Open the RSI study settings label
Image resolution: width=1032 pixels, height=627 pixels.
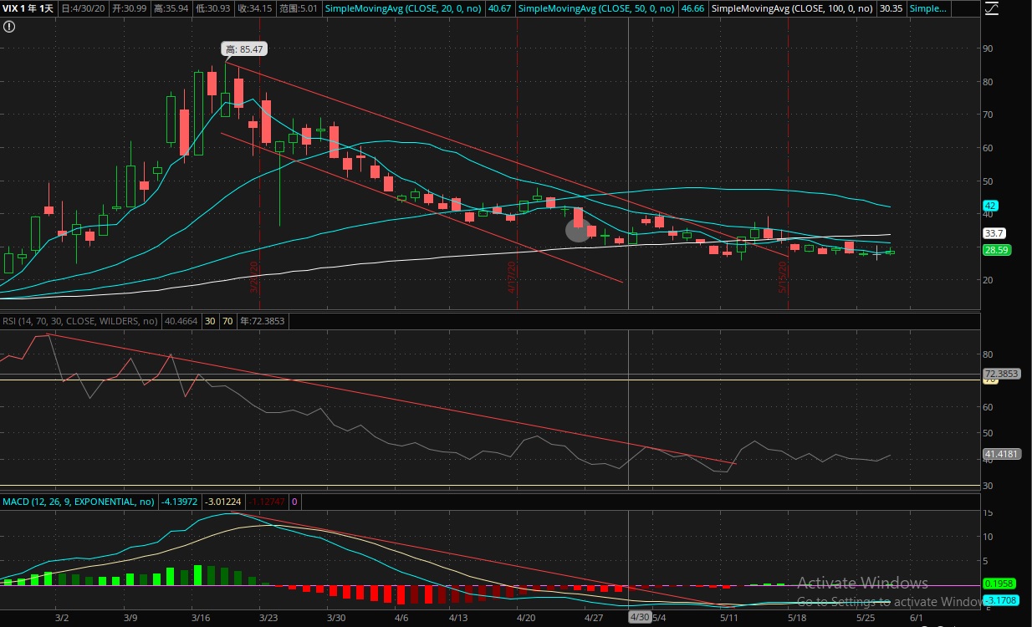80,320
